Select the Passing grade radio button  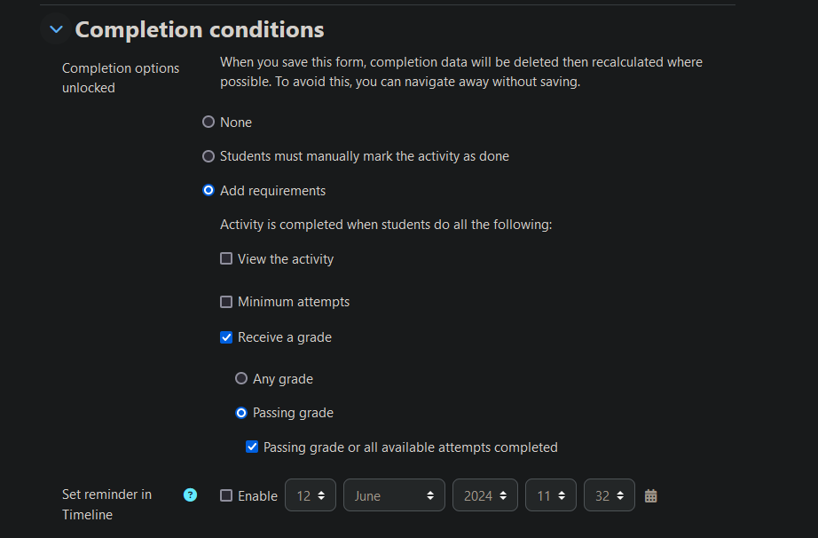point(241,413)
